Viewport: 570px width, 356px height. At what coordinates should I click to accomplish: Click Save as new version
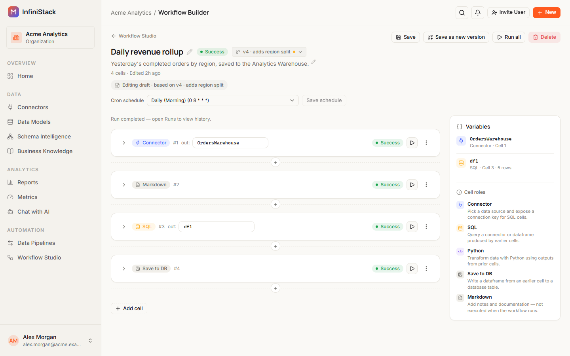pyautogui.click(x=456, y=37)
